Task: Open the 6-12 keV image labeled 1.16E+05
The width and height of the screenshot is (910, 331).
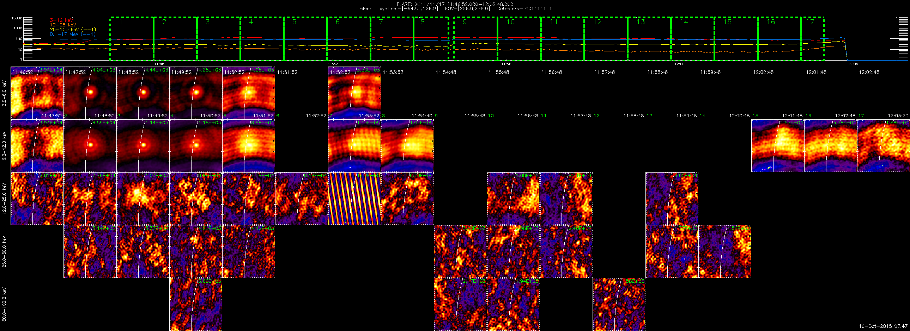Action: pos(196,145)
